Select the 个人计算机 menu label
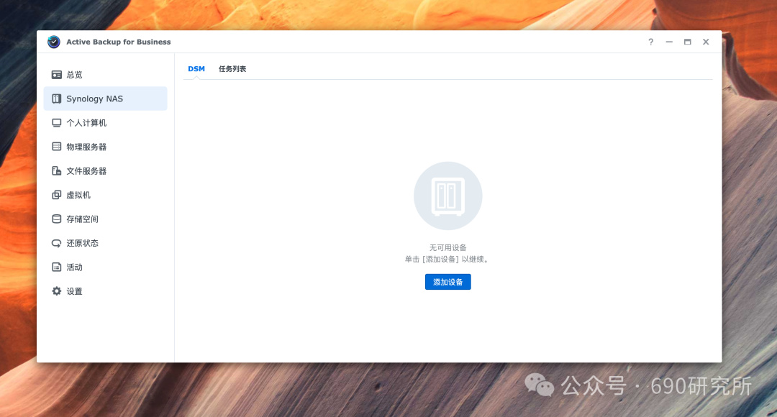Screen dimensions: 777x417 coord(86,123)
